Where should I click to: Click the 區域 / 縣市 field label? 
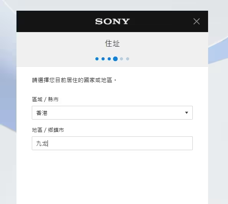point(45,99)
